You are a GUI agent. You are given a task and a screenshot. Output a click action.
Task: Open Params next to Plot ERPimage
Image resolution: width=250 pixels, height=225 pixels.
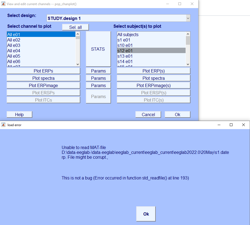pyautogui.click(x=98, y=85)
